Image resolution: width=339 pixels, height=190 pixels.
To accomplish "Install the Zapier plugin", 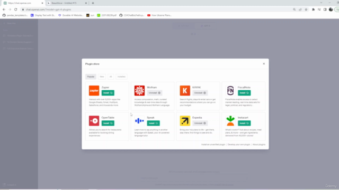I will [x=108, y=93].
